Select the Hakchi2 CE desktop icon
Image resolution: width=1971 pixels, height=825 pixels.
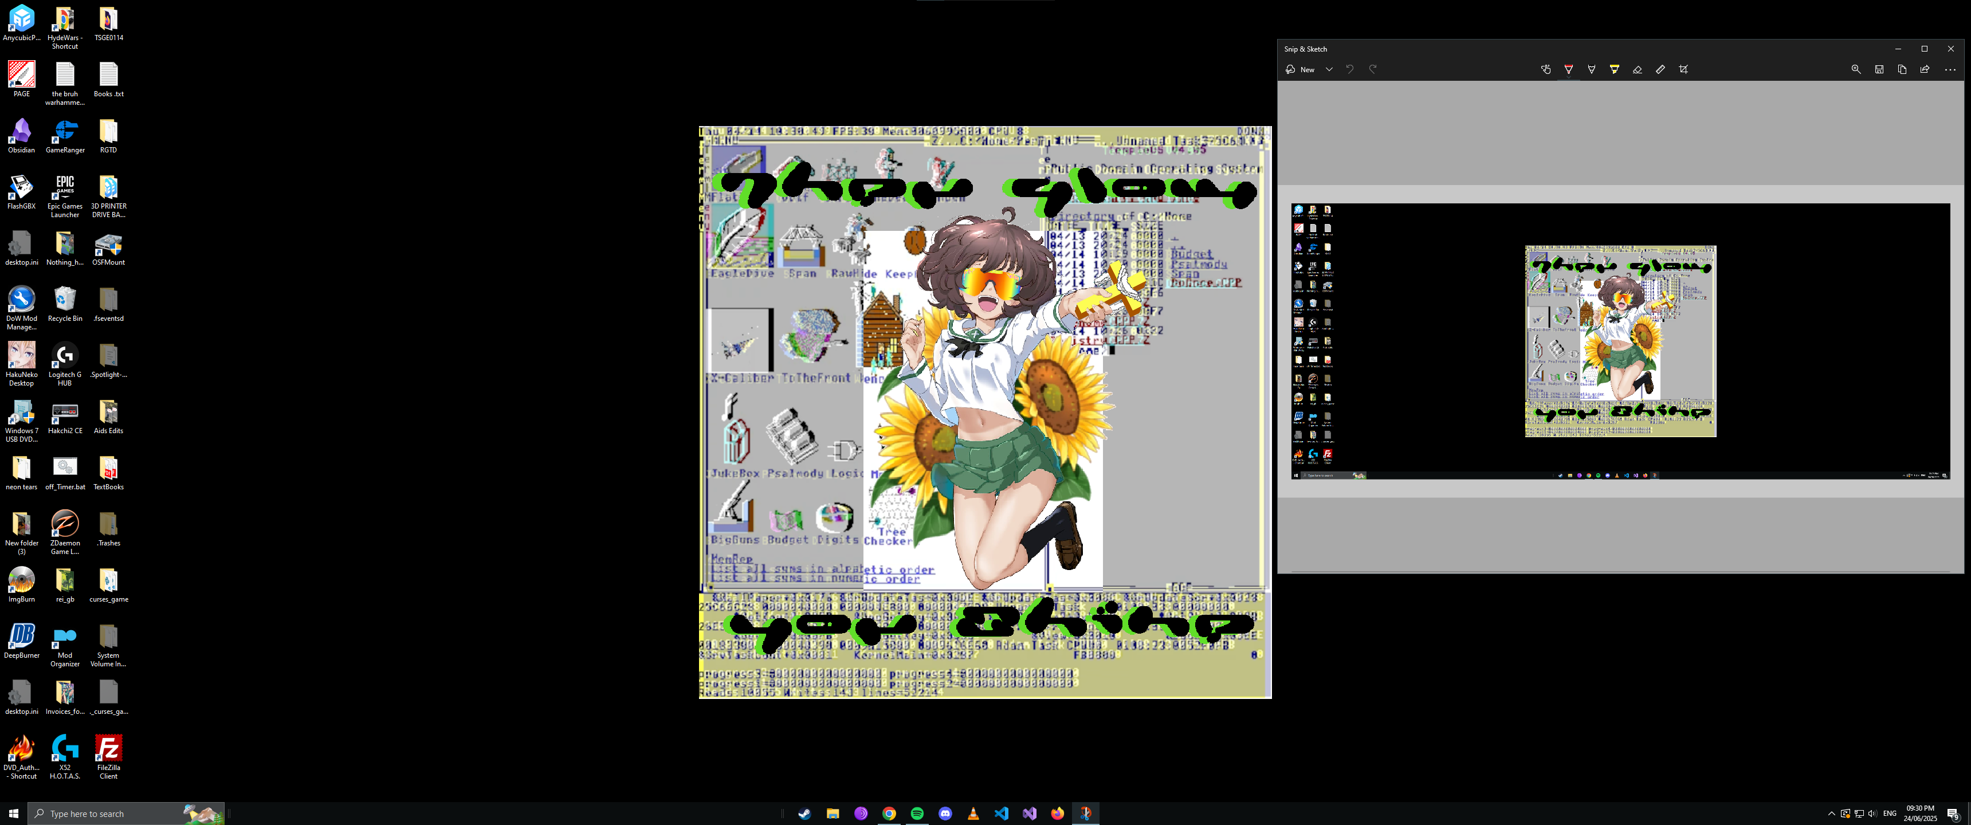65,417
